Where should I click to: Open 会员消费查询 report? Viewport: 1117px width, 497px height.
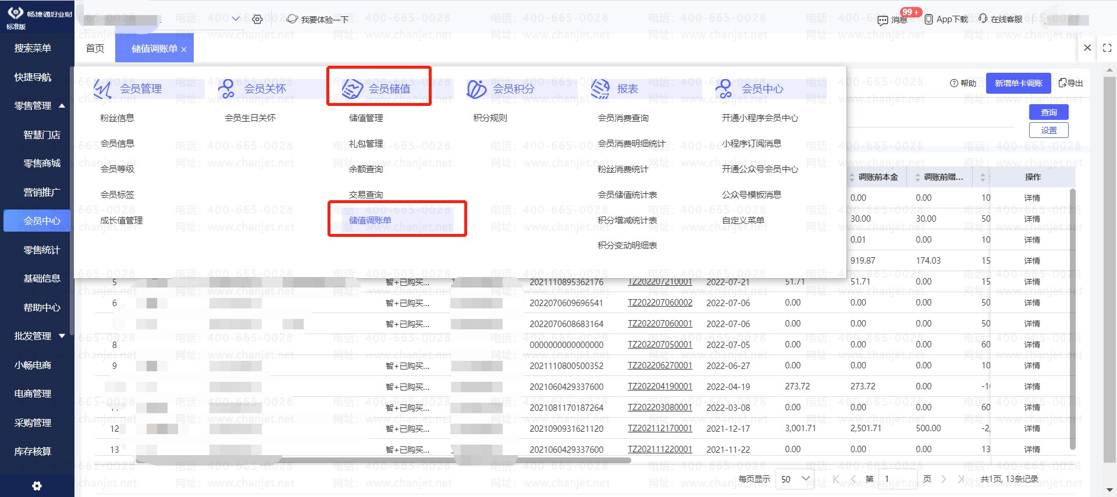(x=623, y=118)
